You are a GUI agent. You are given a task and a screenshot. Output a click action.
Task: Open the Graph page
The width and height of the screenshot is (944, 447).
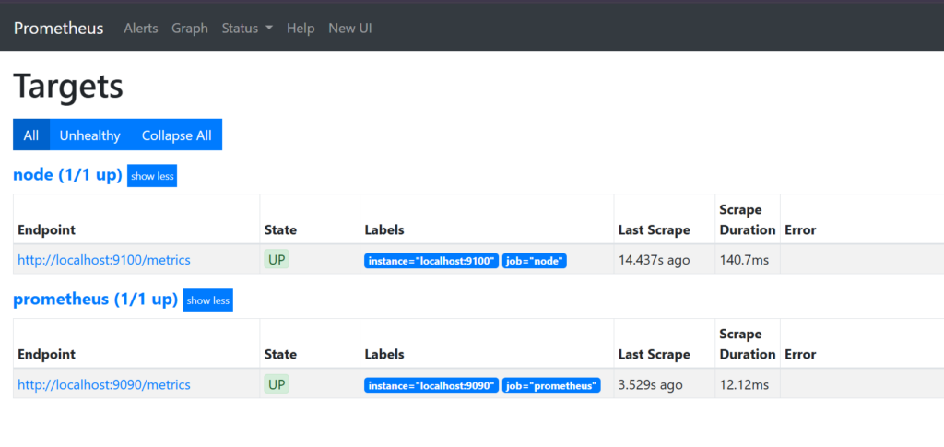(190, 29)
